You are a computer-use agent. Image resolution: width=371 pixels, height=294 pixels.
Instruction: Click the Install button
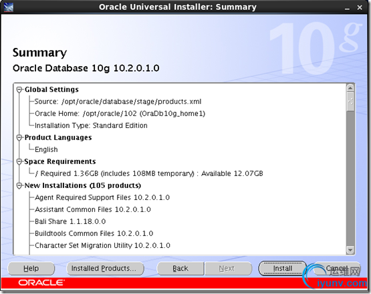(283, 268)
